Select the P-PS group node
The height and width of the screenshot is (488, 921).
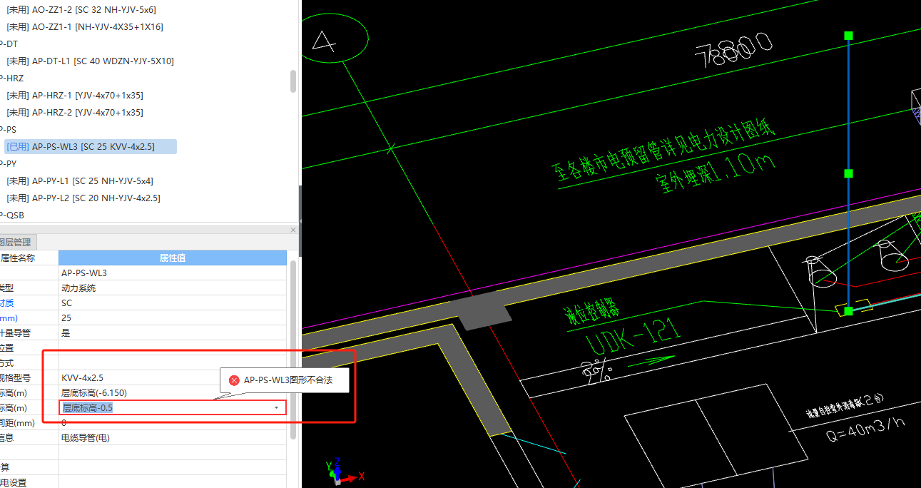click(x=9, y=129)
